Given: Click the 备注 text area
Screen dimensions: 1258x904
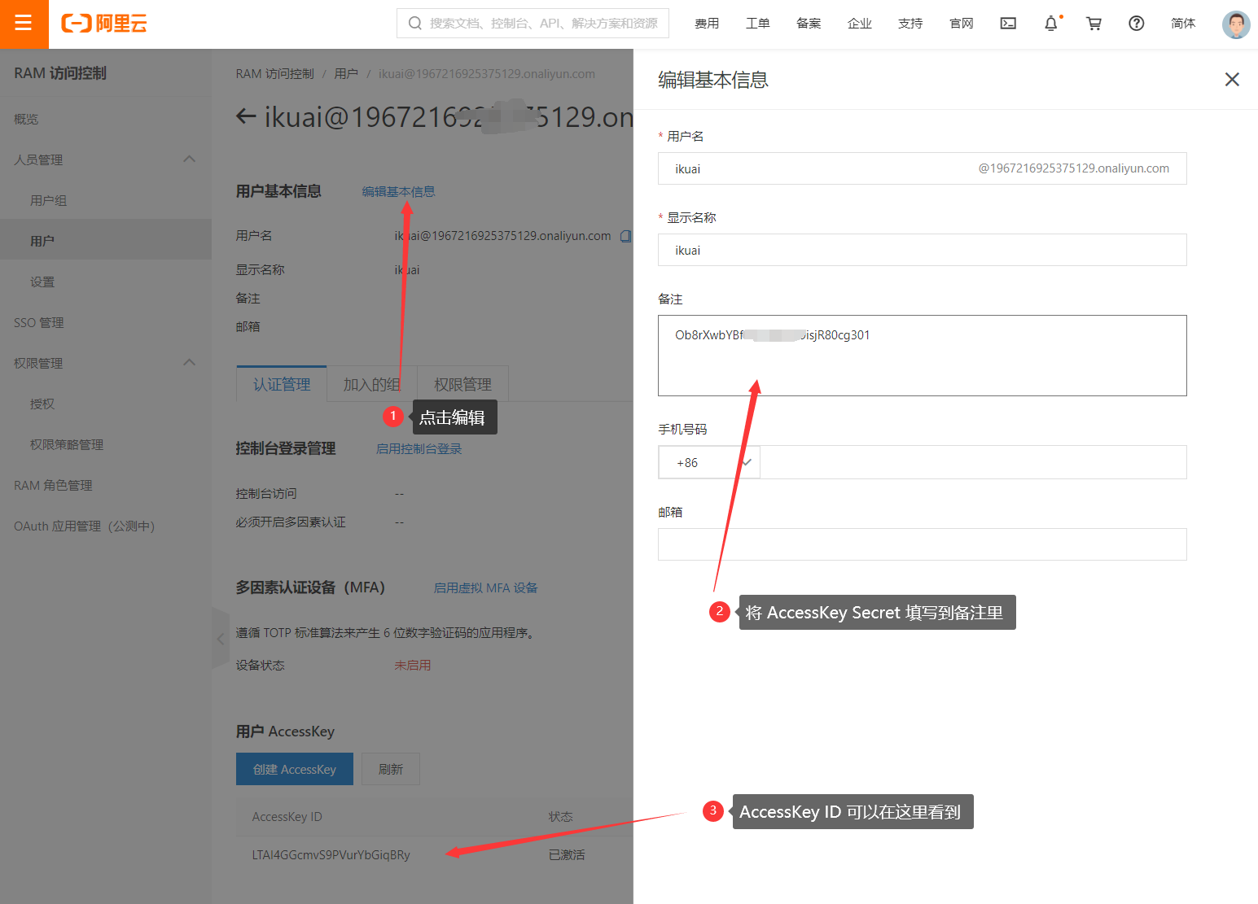Looking at the screenshot, I should pos(923,356).
